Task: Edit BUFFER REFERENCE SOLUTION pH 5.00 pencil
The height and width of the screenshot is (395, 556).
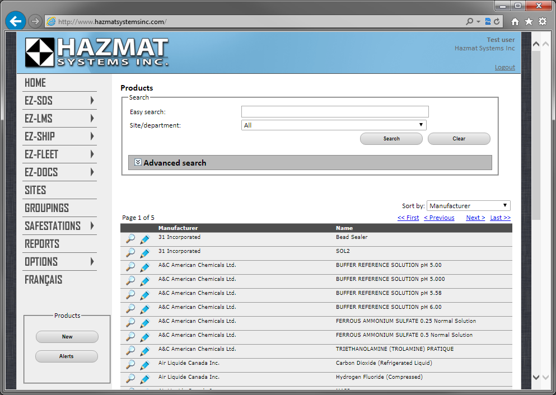Action: (144, 267)
